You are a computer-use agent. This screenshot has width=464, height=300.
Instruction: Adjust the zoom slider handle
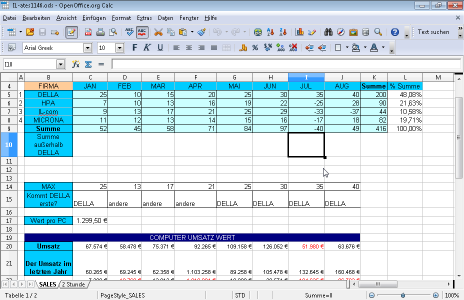coord(402,295)
